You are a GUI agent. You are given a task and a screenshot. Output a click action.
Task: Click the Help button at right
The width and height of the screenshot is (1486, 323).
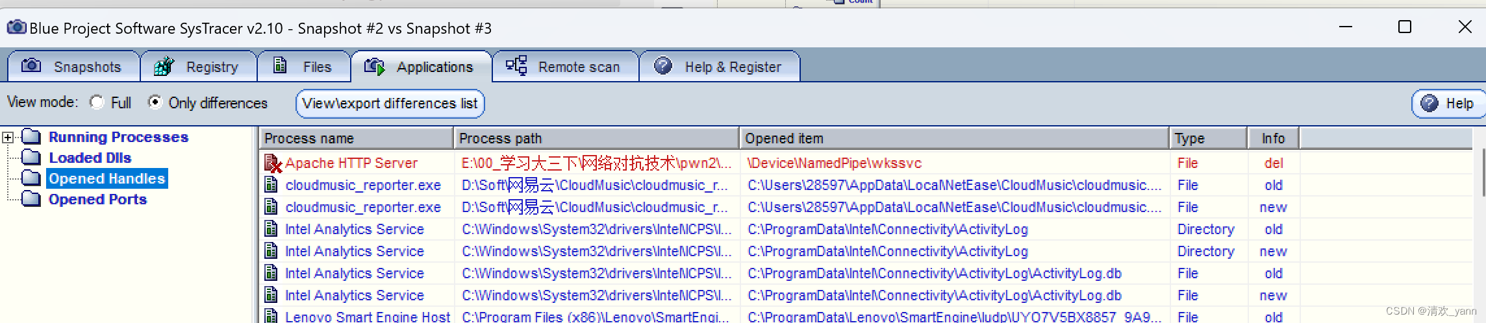[x=1448, y=104]
